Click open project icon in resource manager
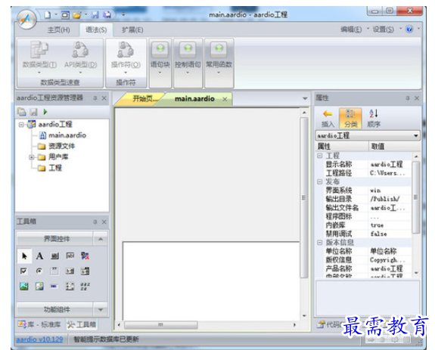Viewport: 435px width, 350px height. 22,112
